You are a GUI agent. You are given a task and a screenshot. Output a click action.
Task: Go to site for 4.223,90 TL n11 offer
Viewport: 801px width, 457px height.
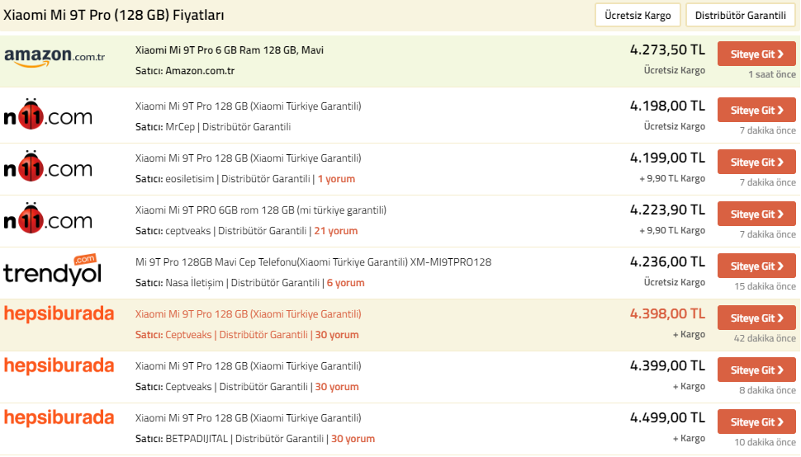(756, 214)
